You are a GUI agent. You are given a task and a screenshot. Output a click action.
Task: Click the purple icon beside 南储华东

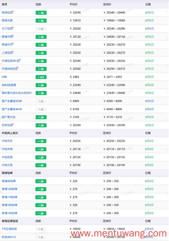click(13, 44)
